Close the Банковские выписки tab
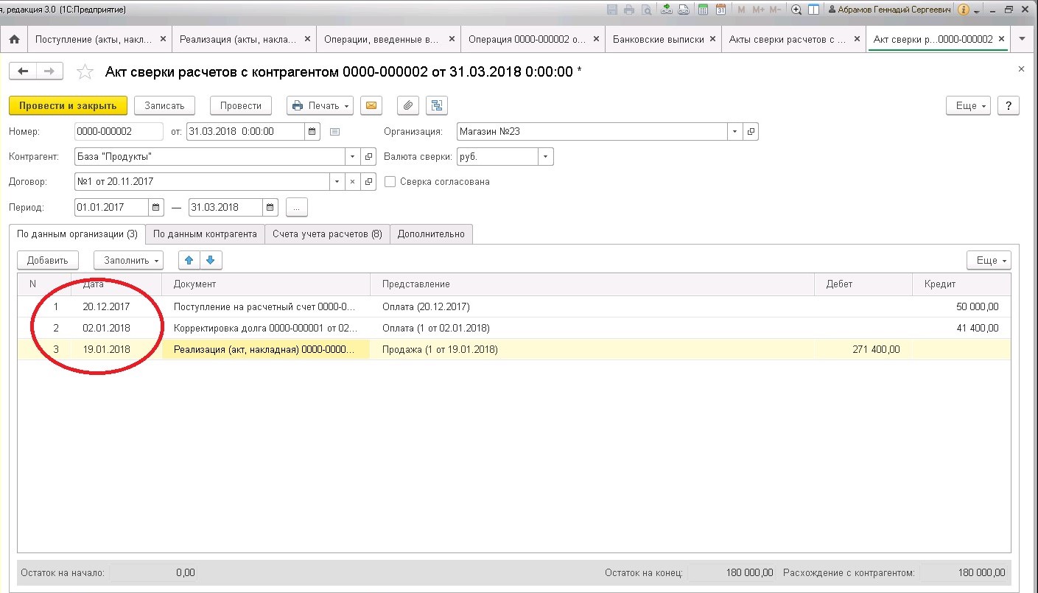Screen dimensions: 1038x593 (x=711, y=39)
